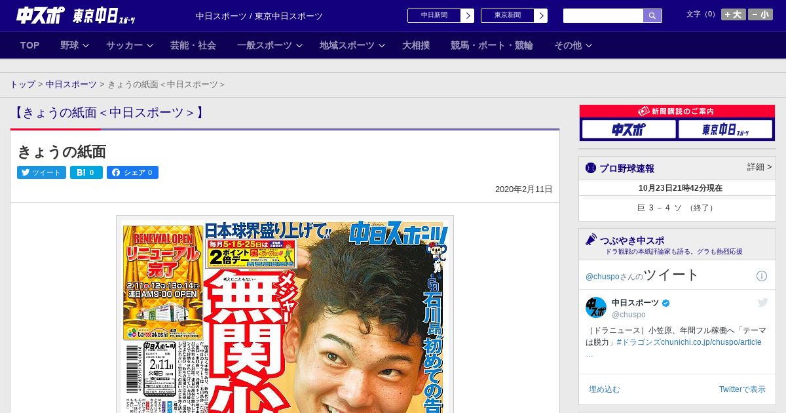Expand the 地域スポーツ menu dropdown

click(352, 45)
